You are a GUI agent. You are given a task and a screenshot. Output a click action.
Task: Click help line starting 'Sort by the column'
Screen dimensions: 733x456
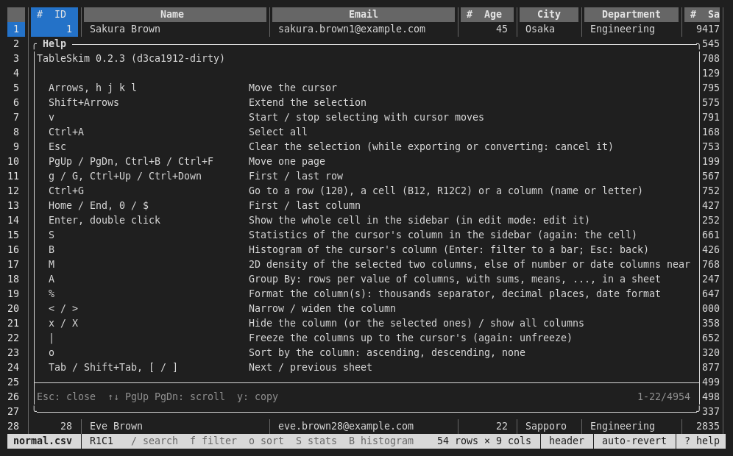point(386,353)
